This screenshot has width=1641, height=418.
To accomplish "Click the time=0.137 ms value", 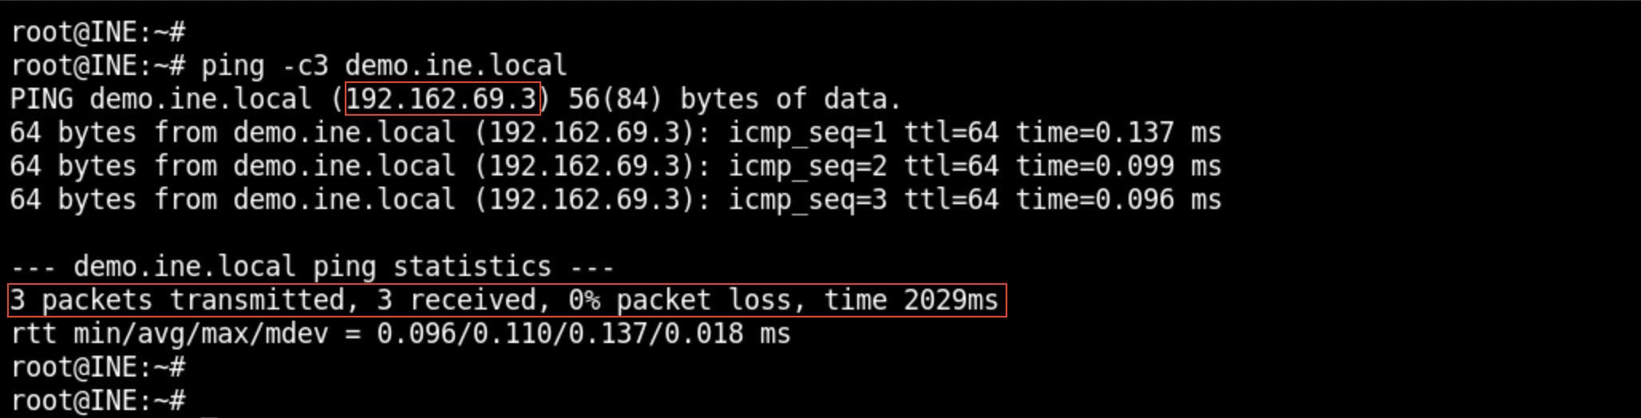I will [1117, 132].
